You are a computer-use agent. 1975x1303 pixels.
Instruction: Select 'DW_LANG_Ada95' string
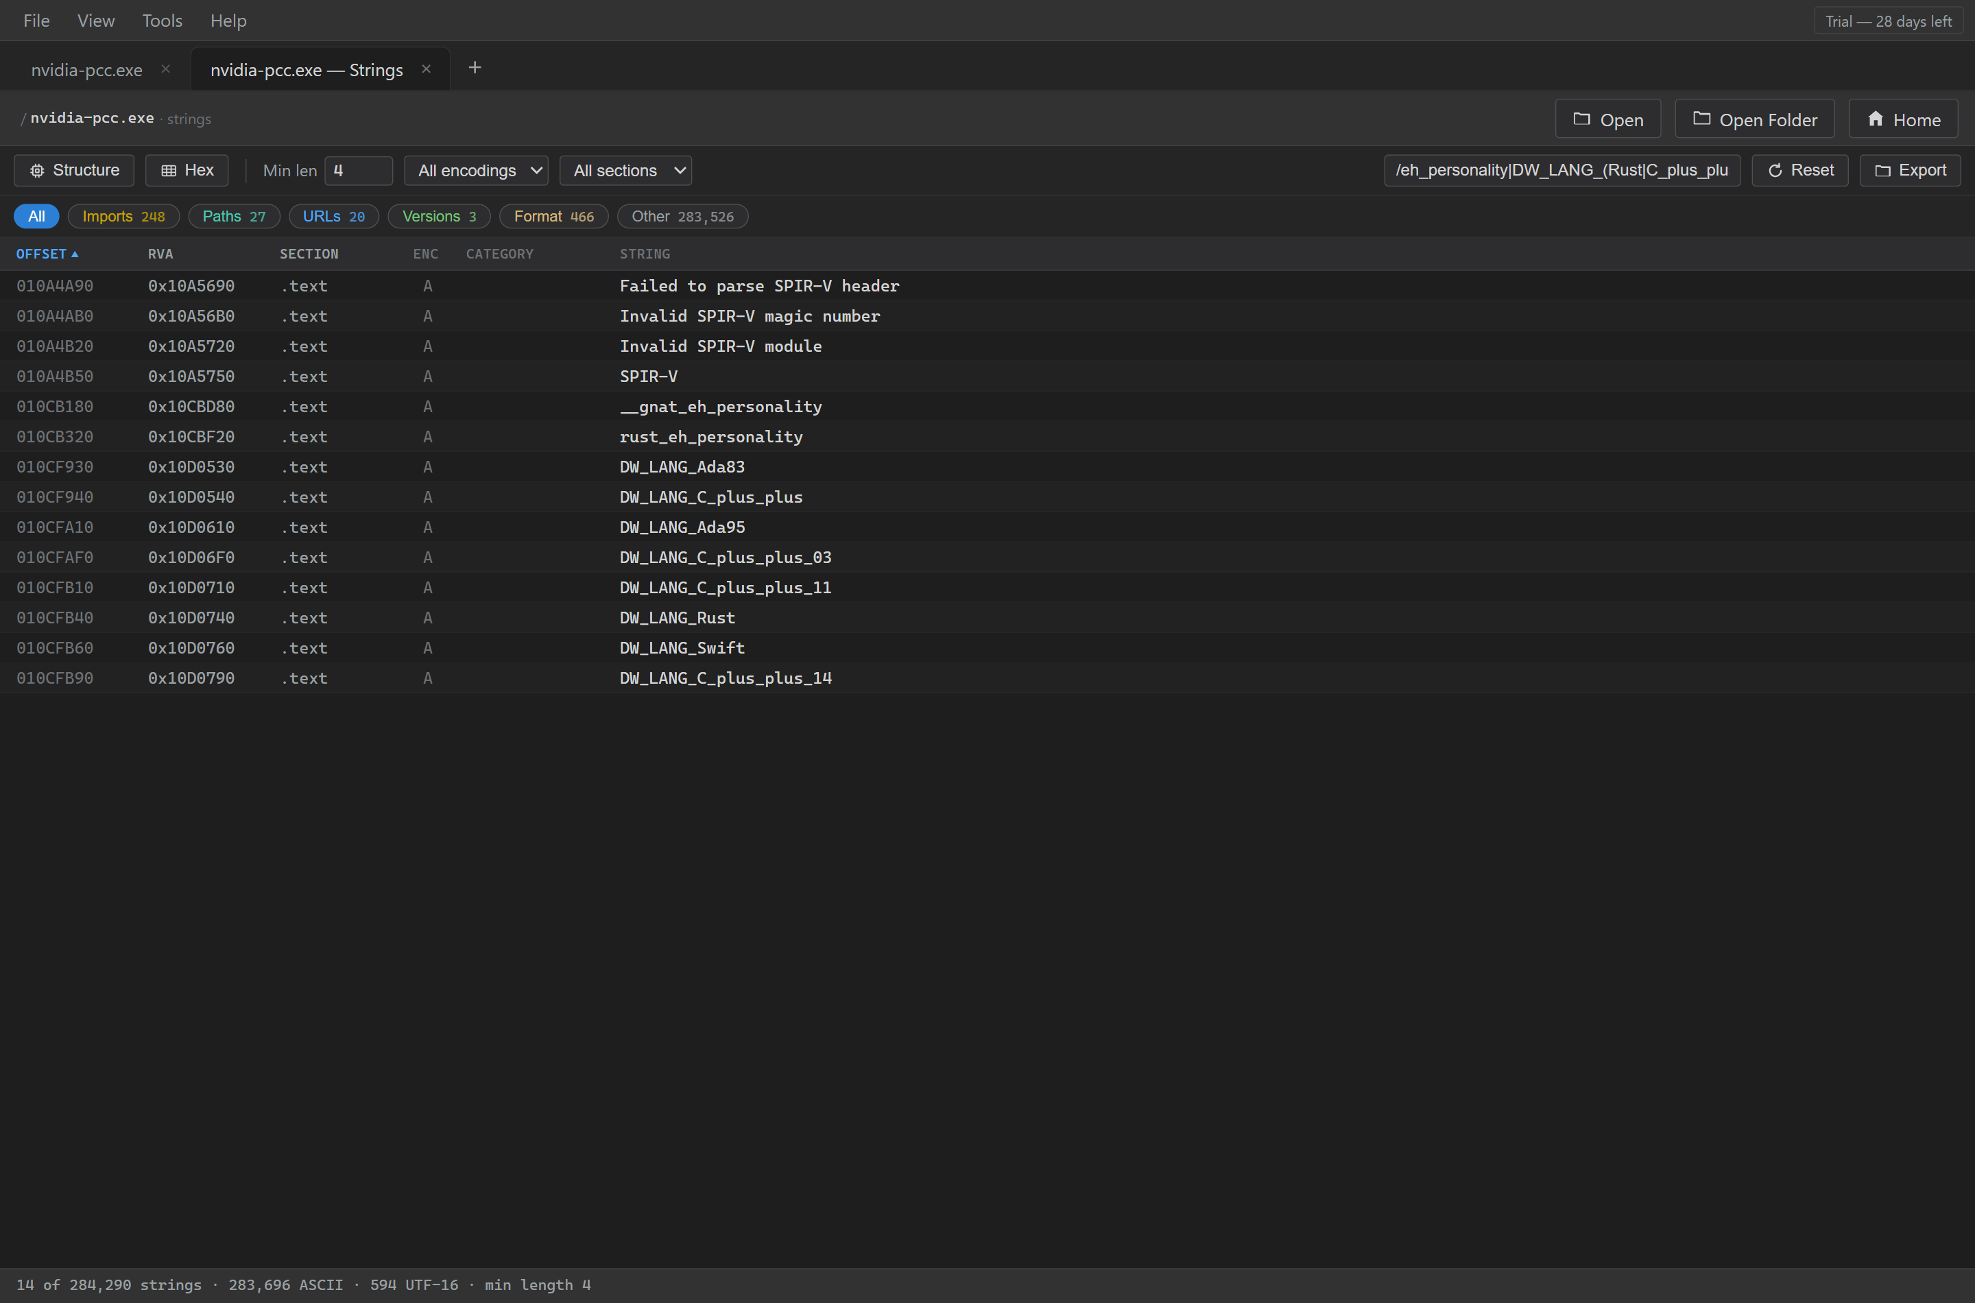(682, 527)
